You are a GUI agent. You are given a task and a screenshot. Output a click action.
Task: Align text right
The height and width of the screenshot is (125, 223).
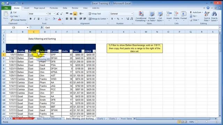(x=75, y=19)
